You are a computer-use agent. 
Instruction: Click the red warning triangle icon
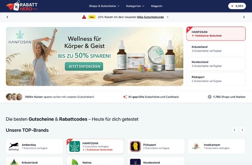coord(84,17)
